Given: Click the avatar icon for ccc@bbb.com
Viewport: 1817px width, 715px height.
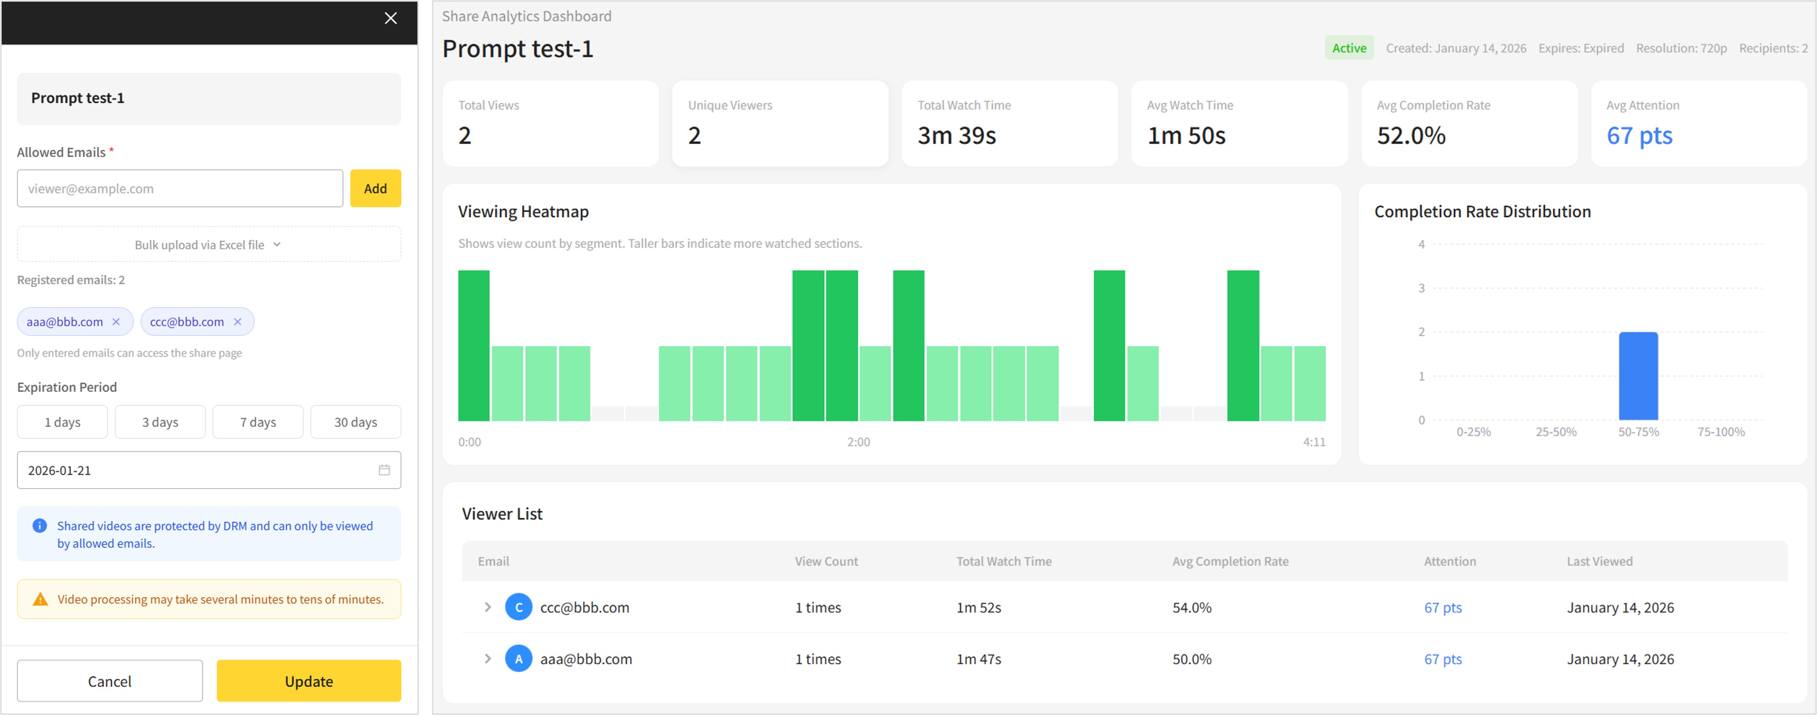Looking at the screenshot, I should pos(519,606).
